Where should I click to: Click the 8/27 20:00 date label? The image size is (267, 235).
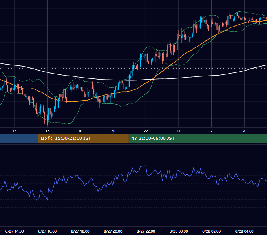113,231
